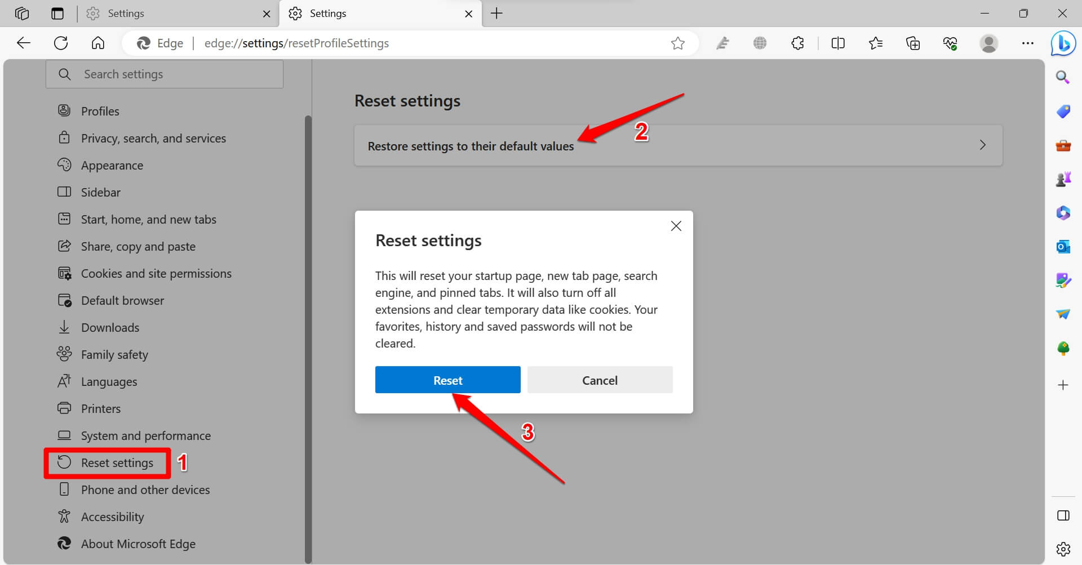Image resolution: width=1082 pixels, height=565 pixels.
Task: Open the profile account dropdown
Action: click(x=990, y=43)
